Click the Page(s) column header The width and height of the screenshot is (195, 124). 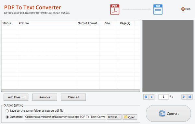click(x=126, y=23)
